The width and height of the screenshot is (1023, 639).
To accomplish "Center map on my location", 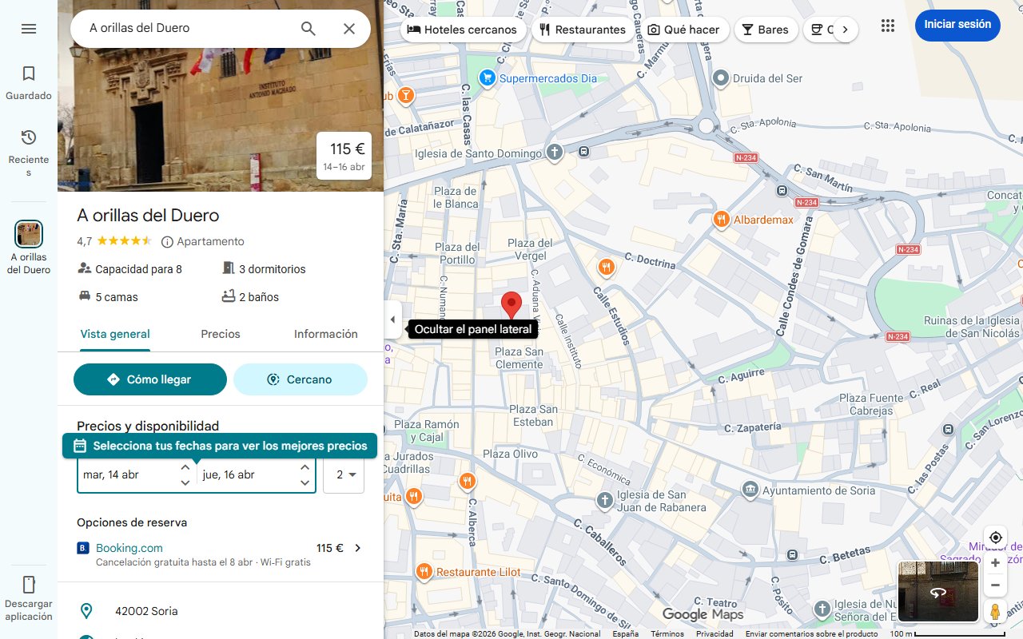I will click(x=995, y=538).
